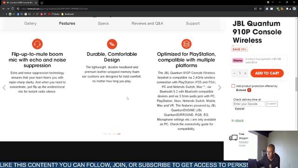Submit the zipcode with SUBMIT button
This screenshot has width=298, height=168.
click(x=271, y=104)
